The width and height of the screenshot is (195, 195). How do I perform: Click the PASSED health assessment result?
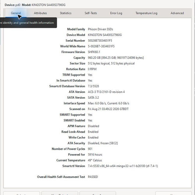(93, 177)
